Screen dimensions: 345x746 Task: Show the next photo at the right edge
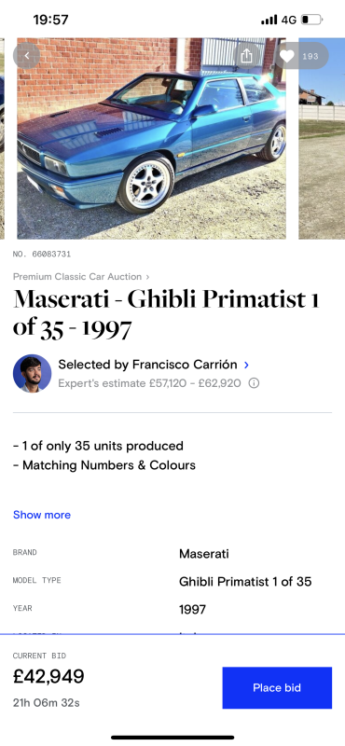pyautogui.click(x=322, y=138)
